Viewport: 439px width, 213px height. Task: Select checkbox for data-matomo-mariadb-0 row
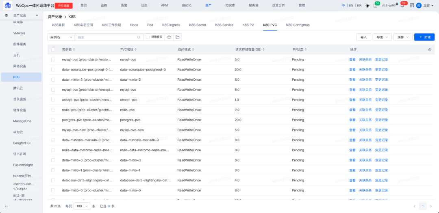point(53,140)
